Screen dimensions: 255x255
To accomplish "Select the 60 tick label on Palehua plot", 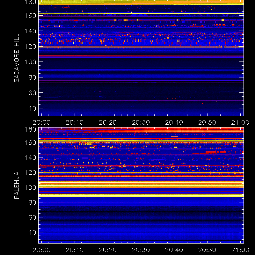I will pos(32,217).
